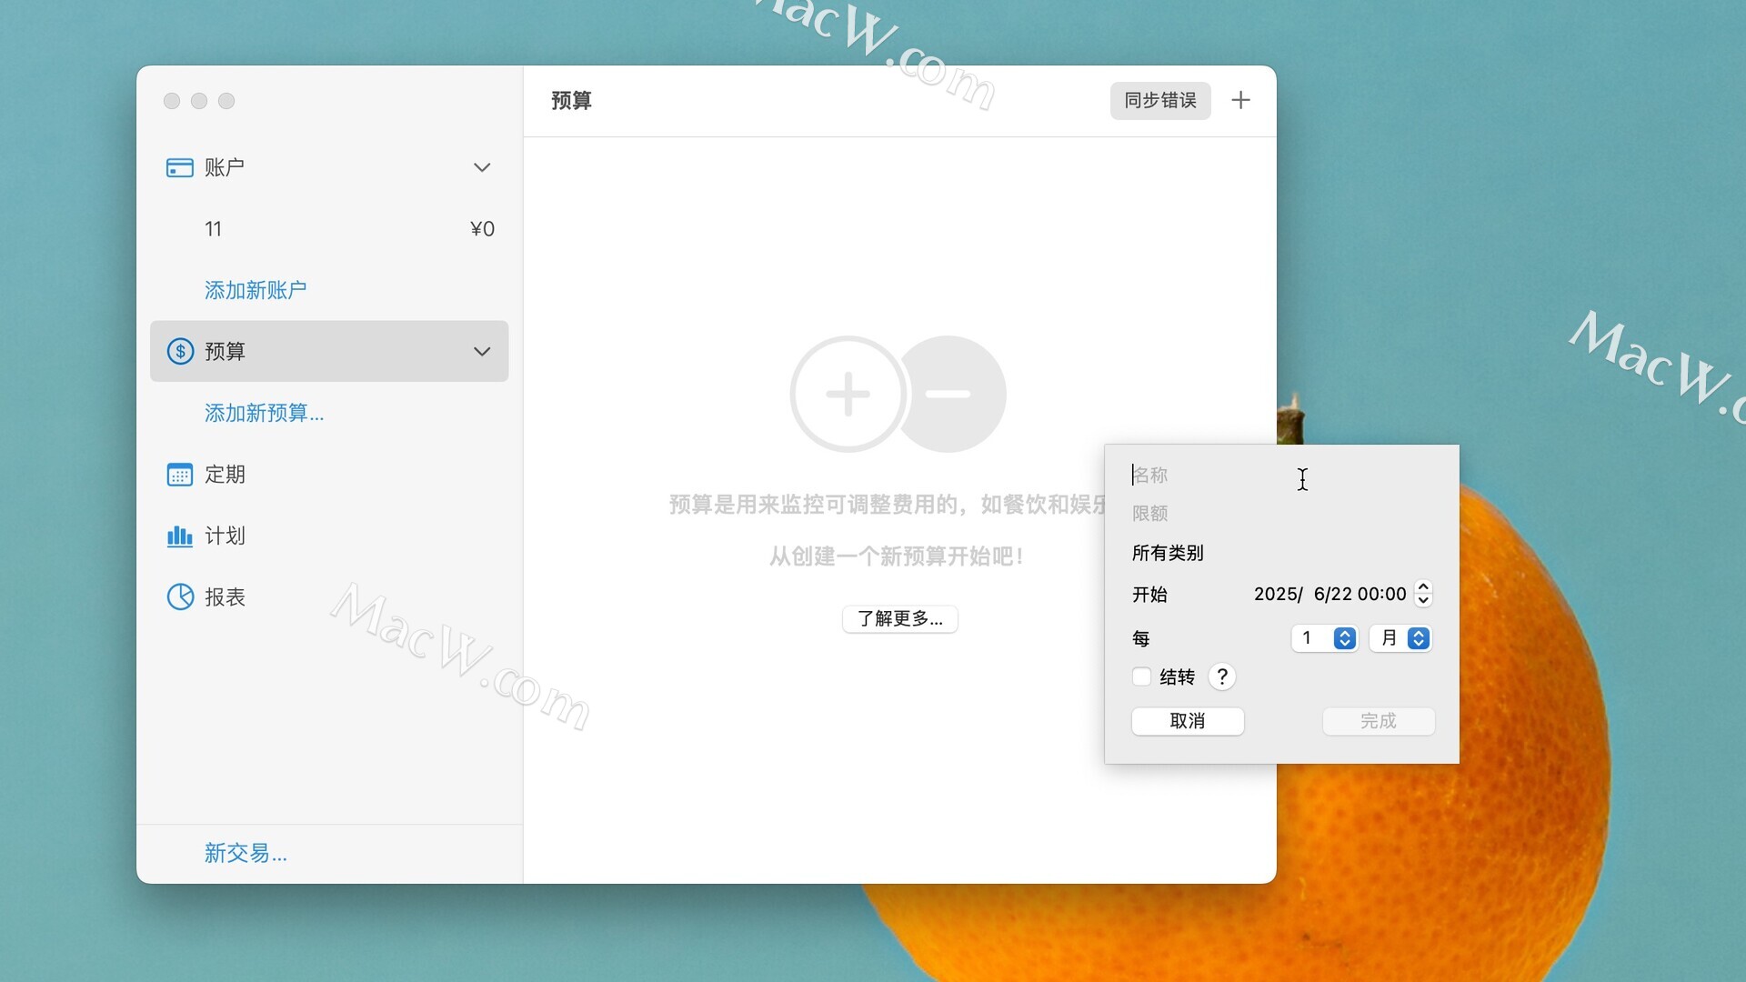Select 定期 in the sidebar

[x=329, y=475]
